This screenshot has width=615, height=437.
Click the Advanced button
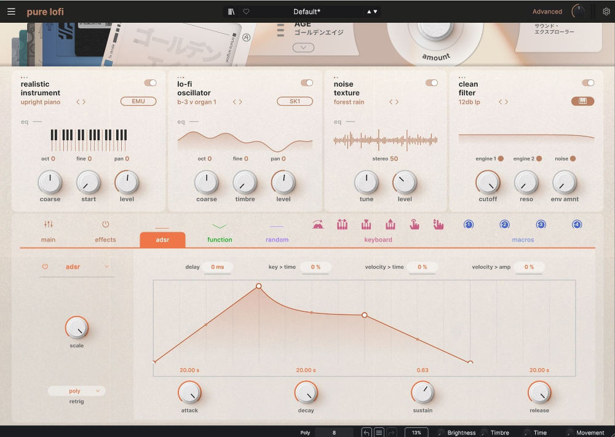pyautogui.click(x=547, y=12)
